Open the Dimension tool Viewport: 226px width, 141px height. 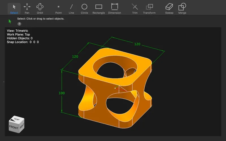coord(115,9)
